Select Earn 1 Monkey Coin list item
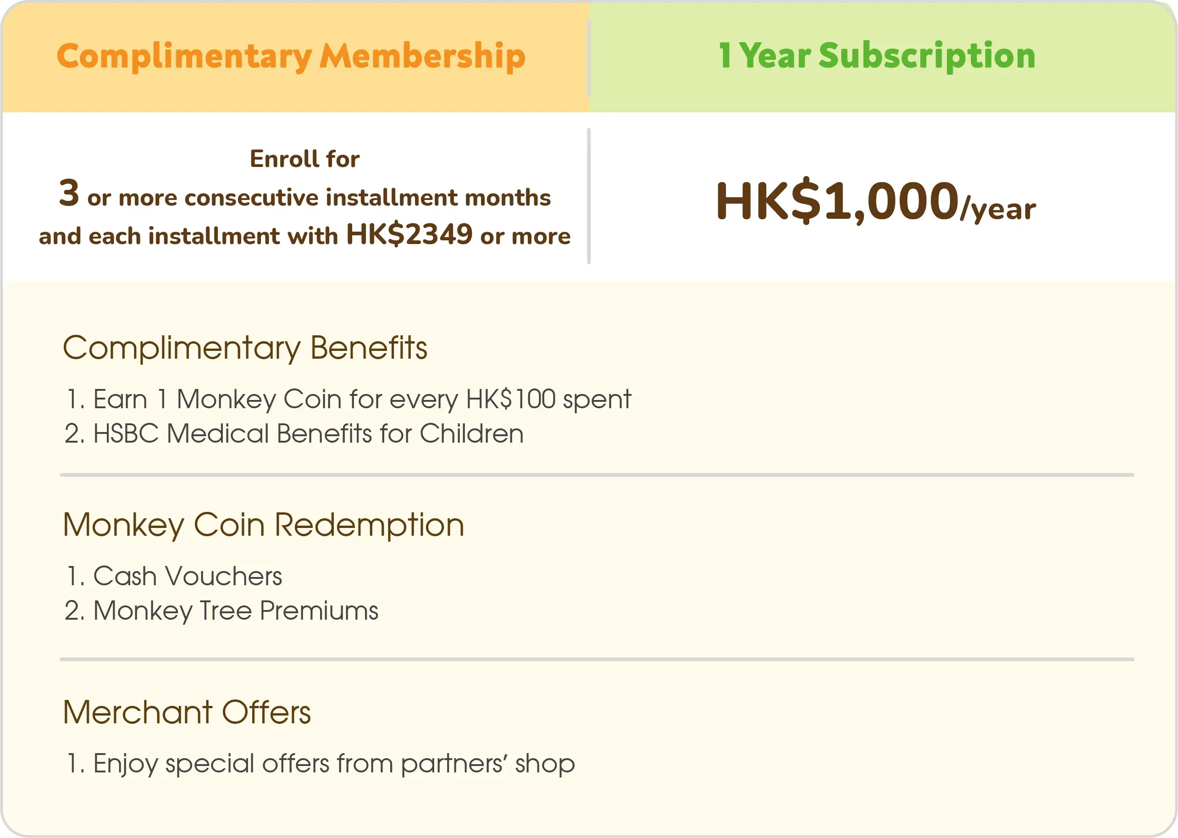 tap(348, 400)
